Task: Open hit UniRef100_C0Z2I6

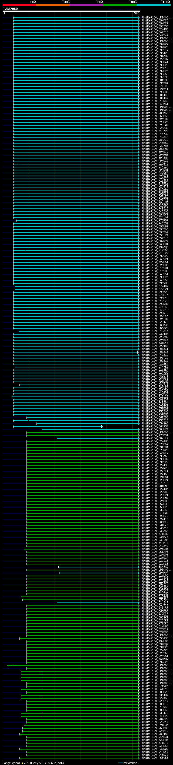Action: [155, 32]
